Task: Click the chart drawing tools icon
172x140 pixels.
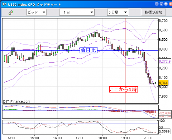Action: (11, 12)
